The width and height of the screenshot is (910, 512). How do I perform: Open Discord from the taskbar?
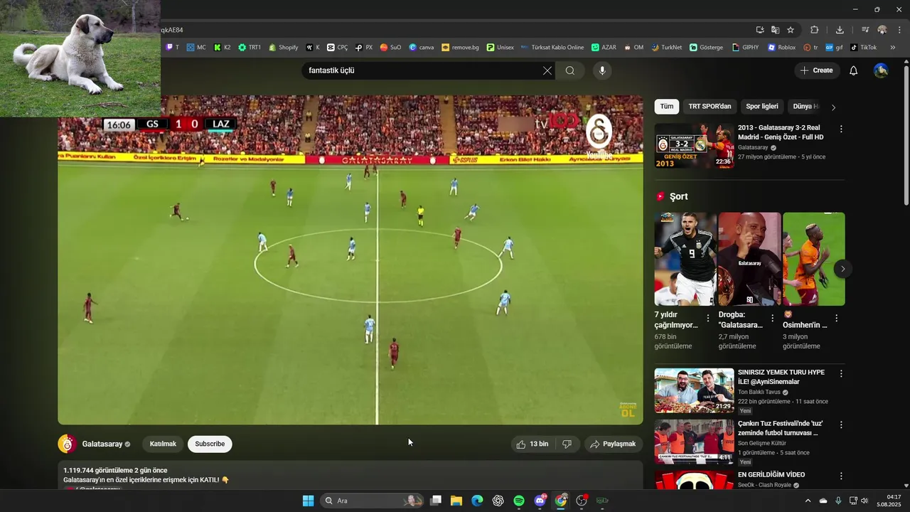(540, 501)
